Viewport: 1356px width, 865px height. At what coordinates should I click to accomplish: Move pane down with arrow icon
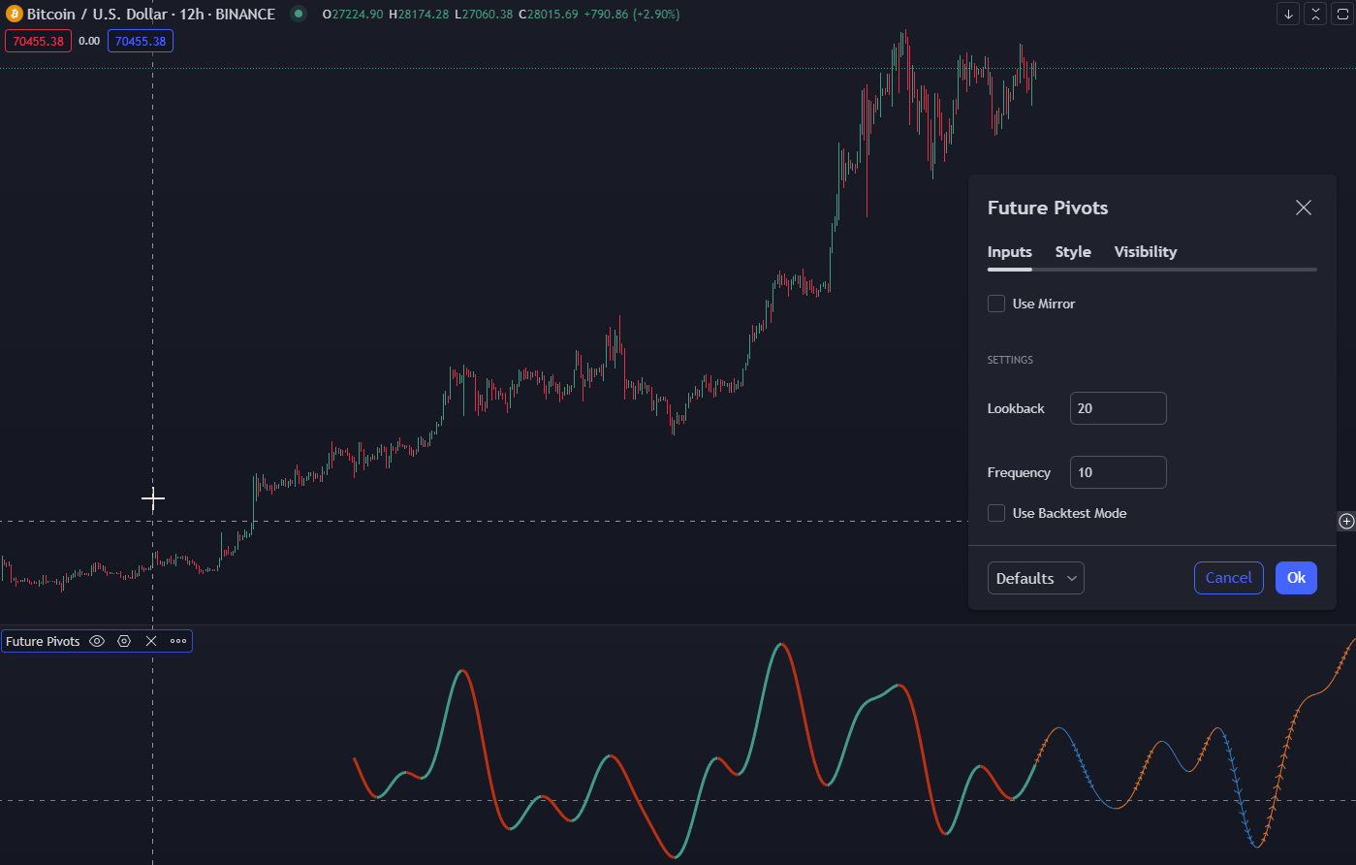click(1287, 14)
